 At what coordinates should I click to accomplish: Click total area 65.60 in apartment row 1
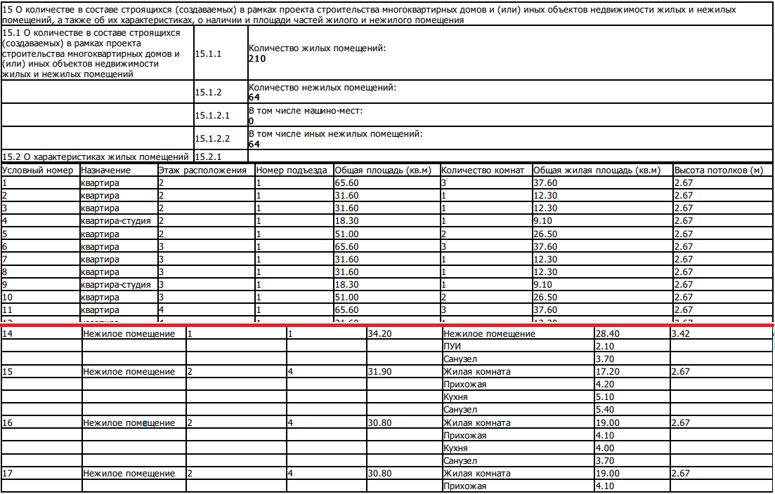pos(346,183)
